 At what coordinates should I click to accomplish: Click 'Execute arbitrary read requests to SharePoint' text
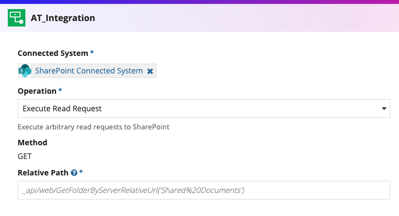(x=93, y=127)
